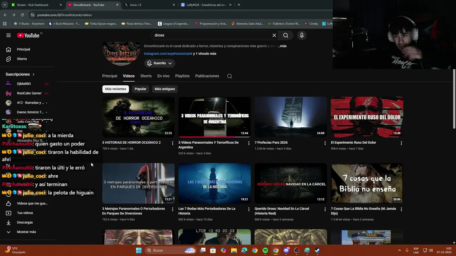Click the DrossRotzank channel avatar image
Viewport: 456px width, 256px height.
(x=121, y=54)
